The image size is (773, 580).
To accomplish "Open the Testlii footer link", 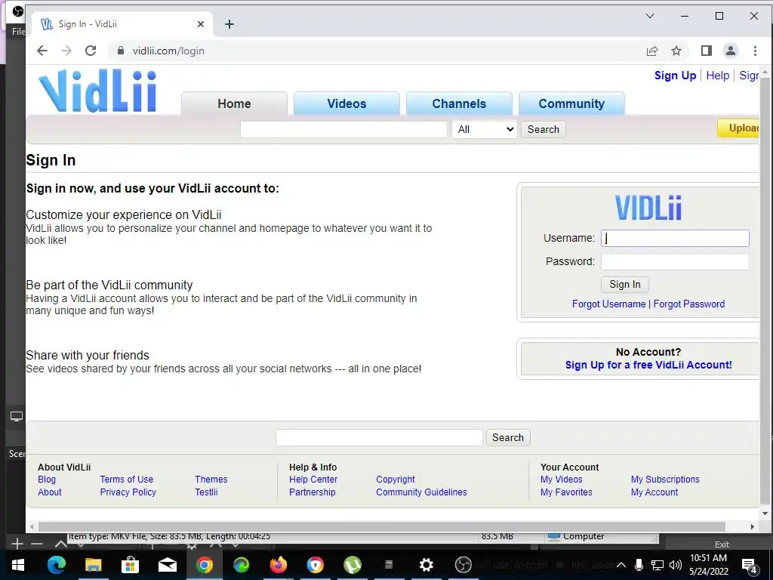I will point(206,492).
